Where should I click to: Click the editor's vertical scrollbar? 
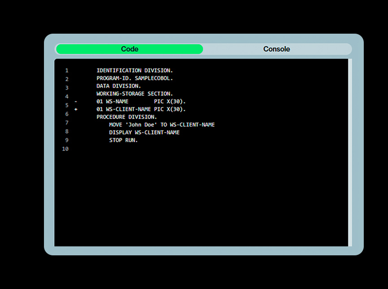[350, 153]
